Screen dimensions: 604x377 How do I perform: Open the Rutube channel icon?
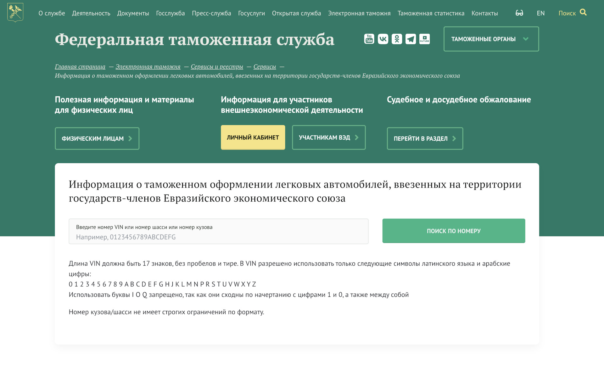click(424, 39)
